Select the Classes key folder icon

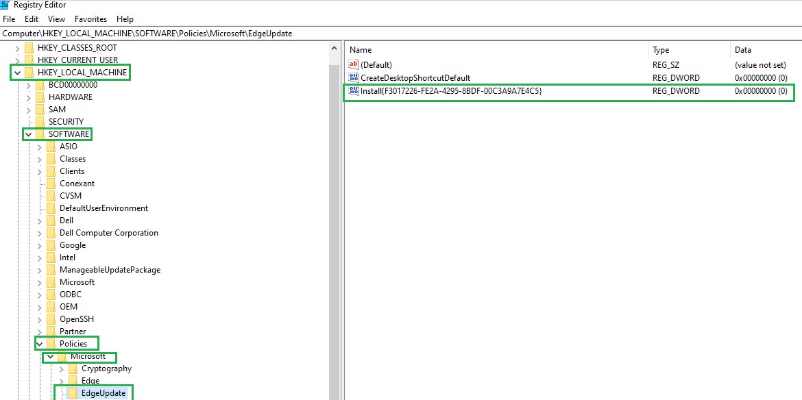pyautogui.click(x=51, y=159)
